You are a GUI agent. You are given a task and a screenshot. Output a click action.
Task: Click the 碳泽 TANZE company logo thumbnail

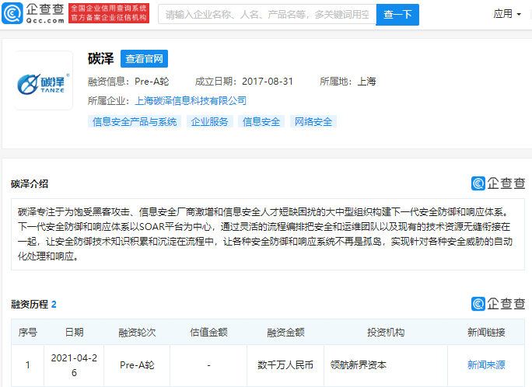pyautogui.click(x=43, y=81)
